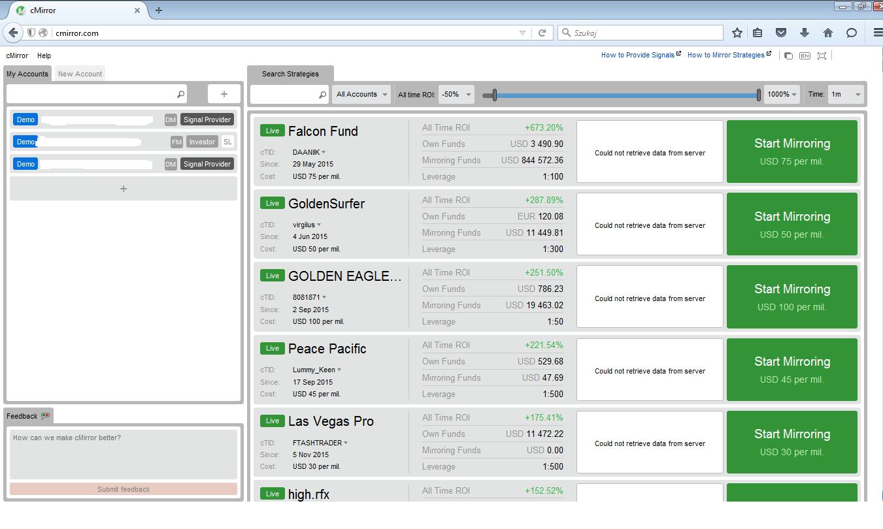Expand the Lummy_Keen cTID dropdown
This screenshot has width=883, height=529.
(x=339, y=370)
